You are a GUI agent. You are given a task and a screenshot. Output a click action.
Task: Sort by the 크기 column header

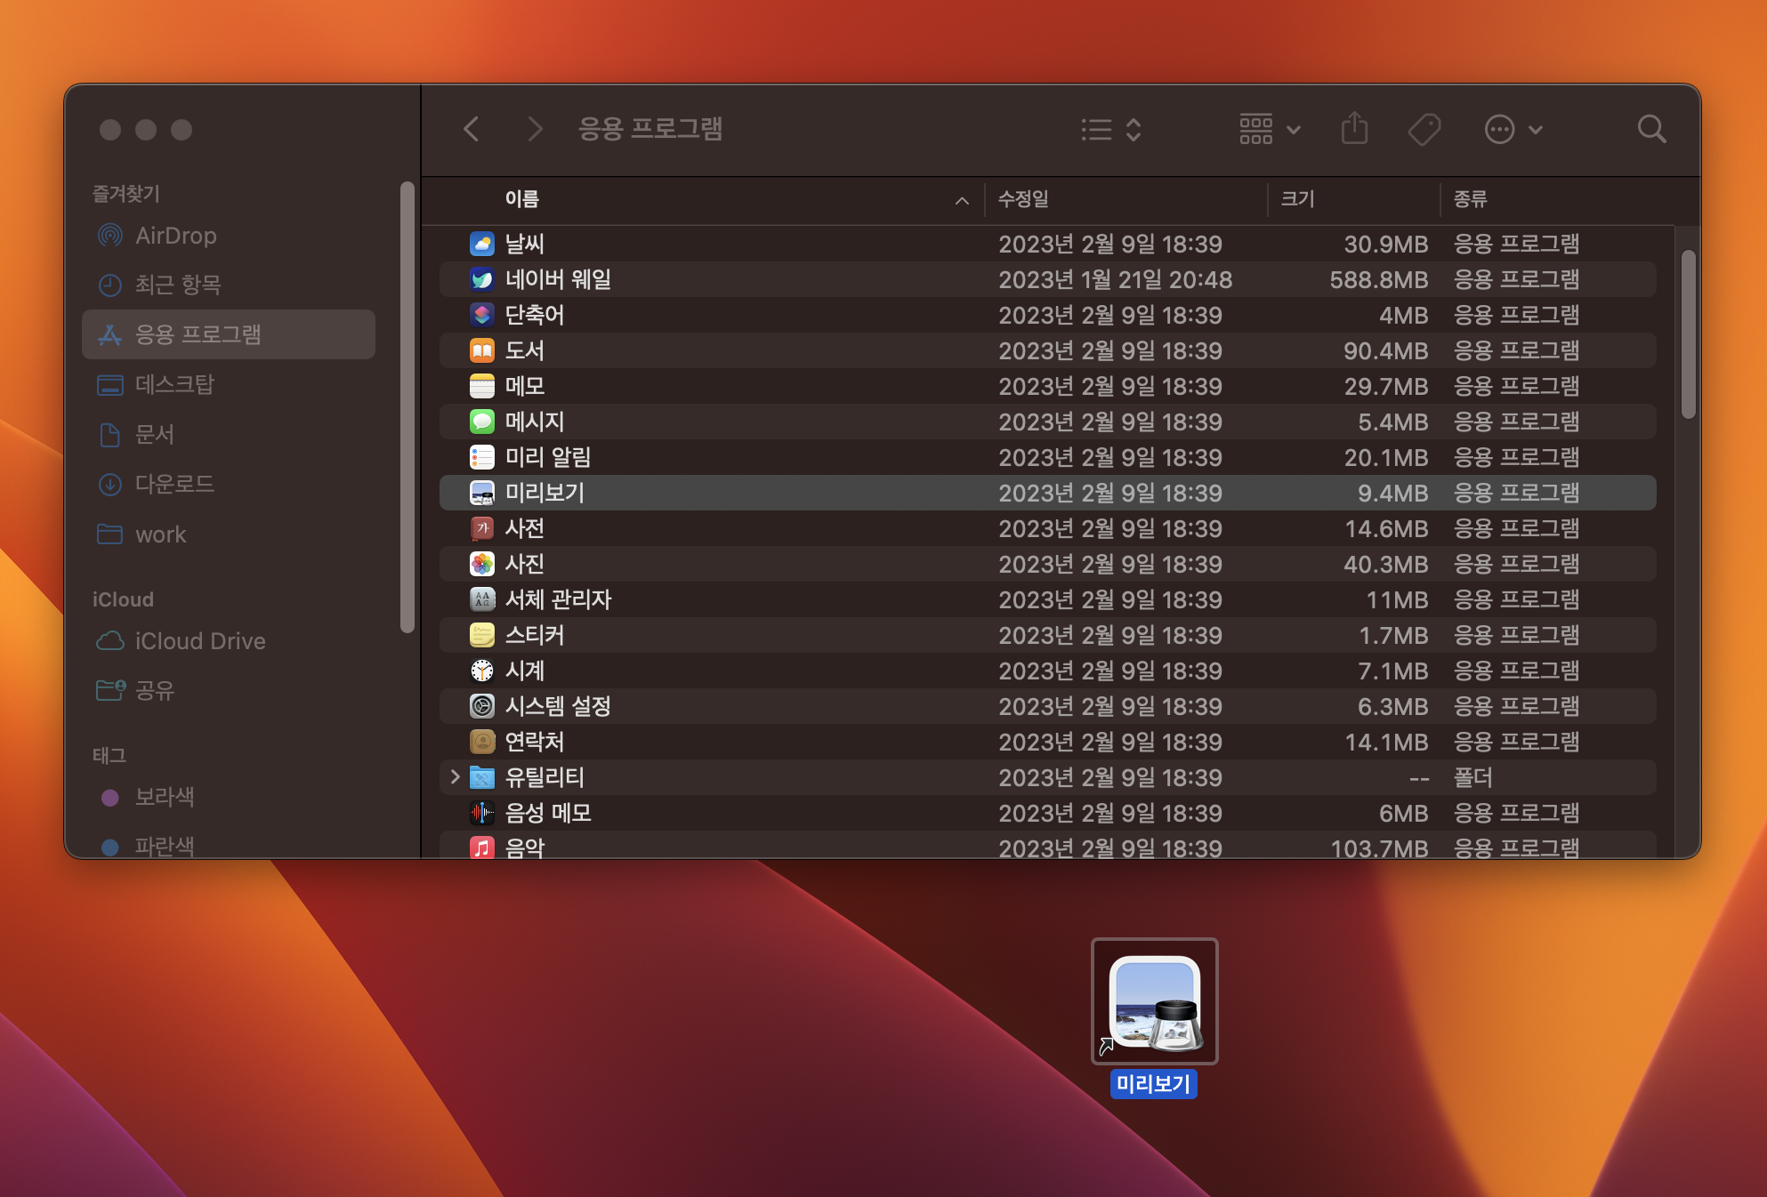(x=1297, y=199)
